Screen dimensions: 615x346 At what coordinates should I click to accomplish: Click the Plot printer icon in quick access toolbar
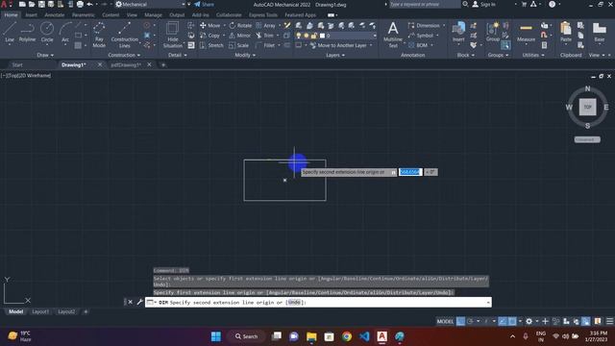(x=80, y=4)
